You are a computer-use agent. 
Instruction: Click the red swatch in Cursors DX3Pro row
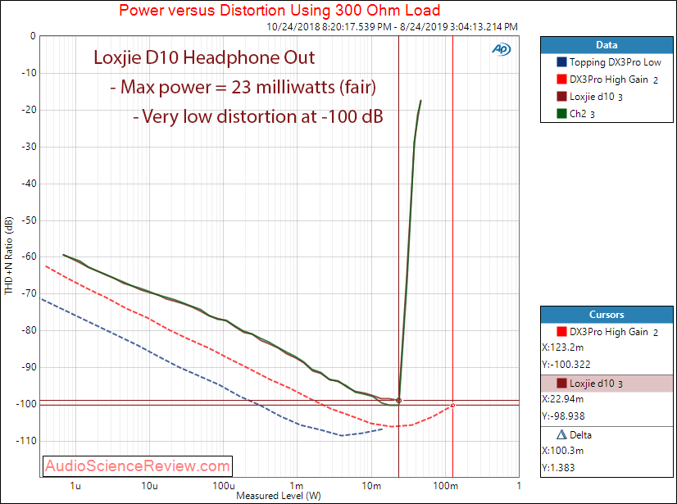[561, 332]
